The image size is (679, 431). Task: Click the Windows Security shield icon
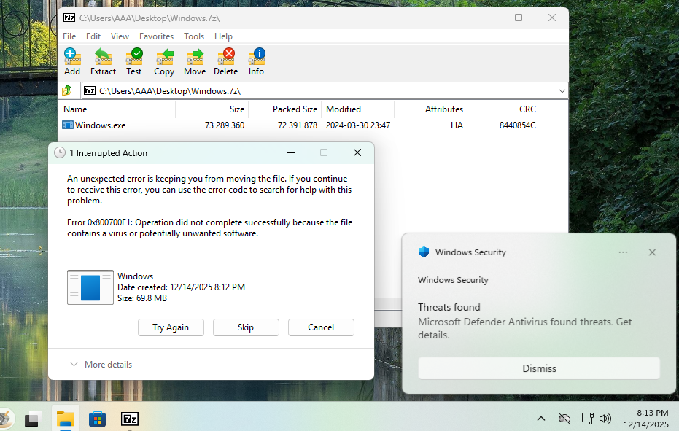click(424, 252)
